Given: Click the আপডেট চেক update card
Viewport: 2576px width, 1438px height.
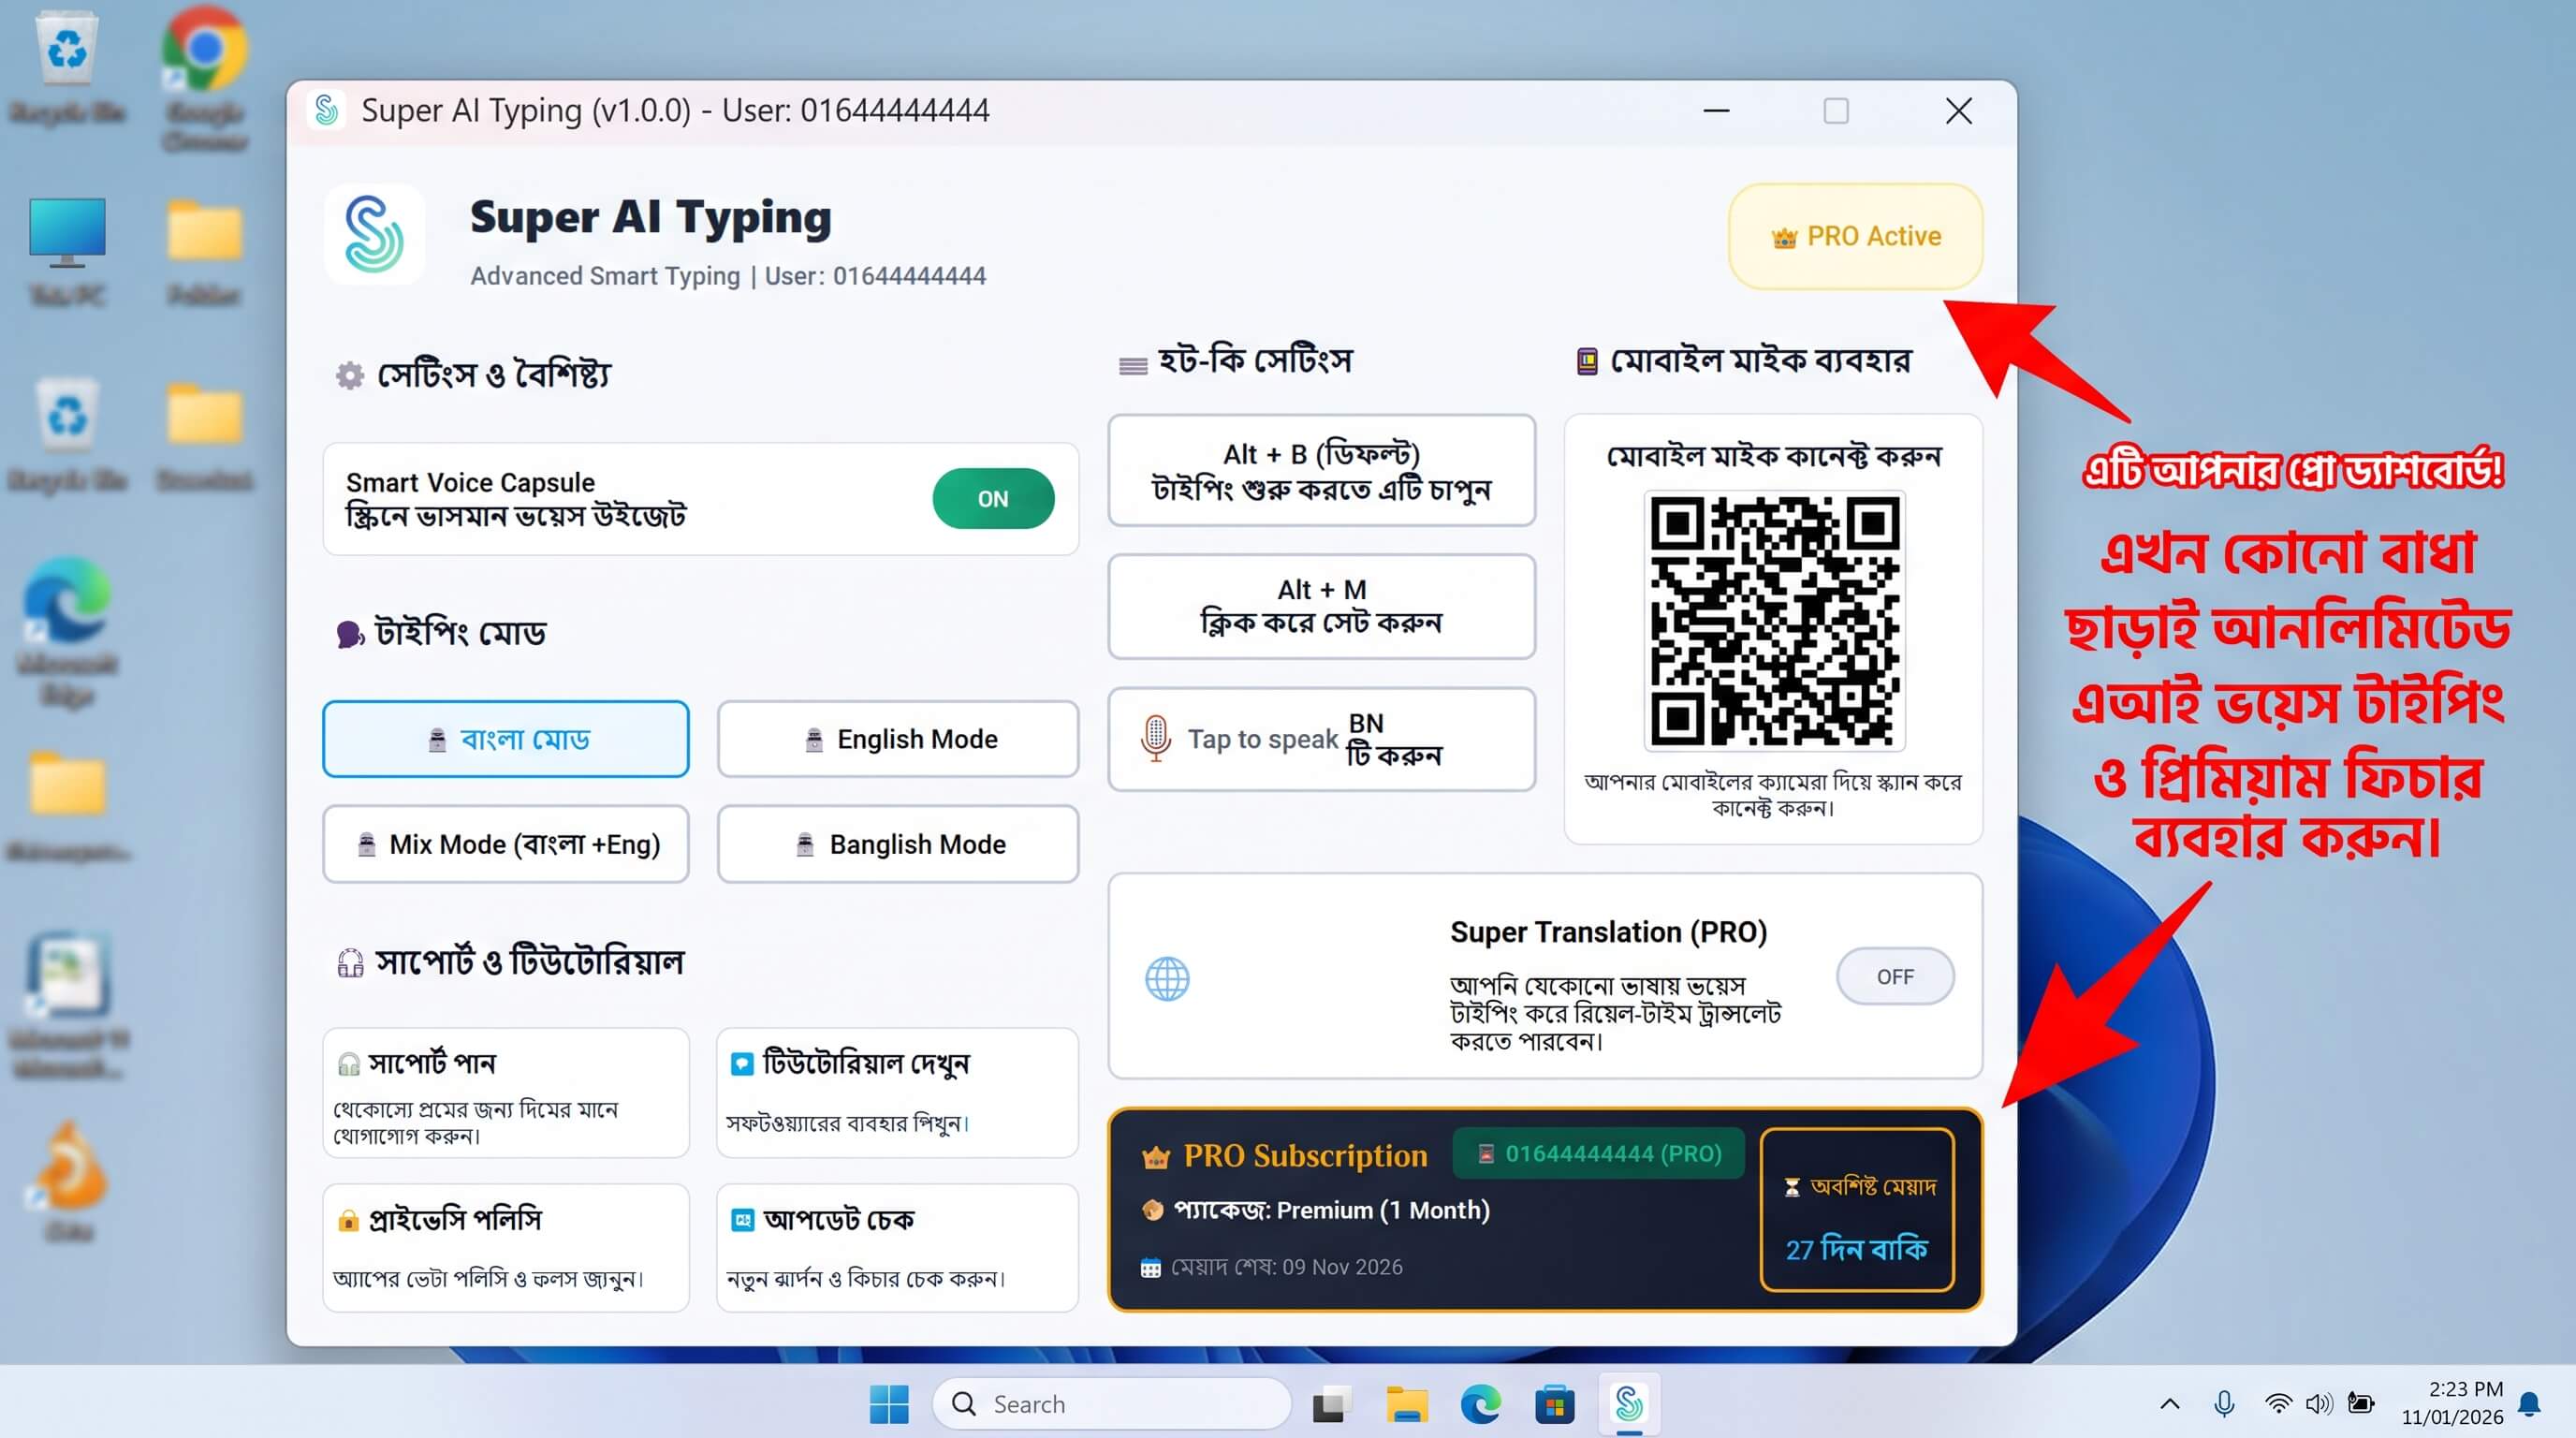Looking at the screenshot, I should click(x=897, y=1247).
